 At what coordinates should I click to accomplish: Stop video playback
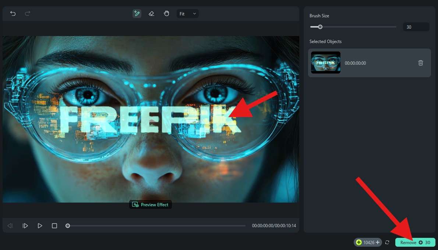pyautogui.click(x=54, y=225)
